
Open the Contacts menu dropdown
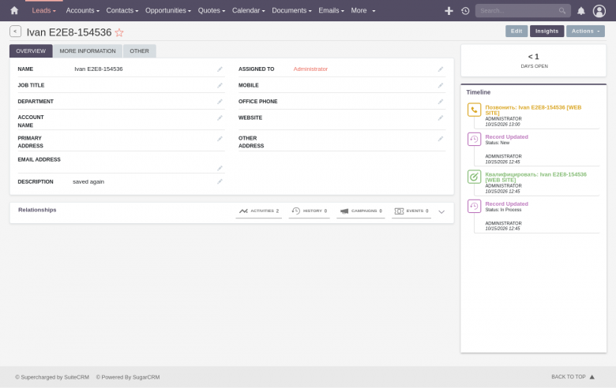coord(122,10)
